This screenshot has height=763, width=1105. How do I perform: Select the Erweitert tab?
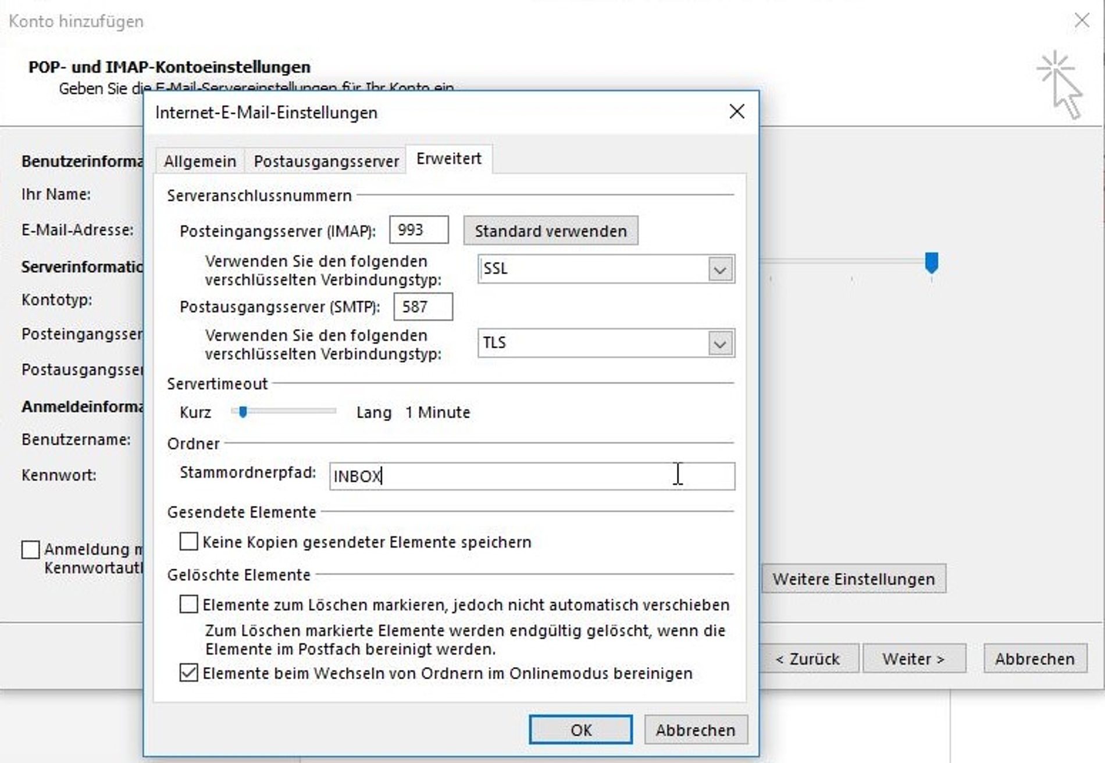448,158
